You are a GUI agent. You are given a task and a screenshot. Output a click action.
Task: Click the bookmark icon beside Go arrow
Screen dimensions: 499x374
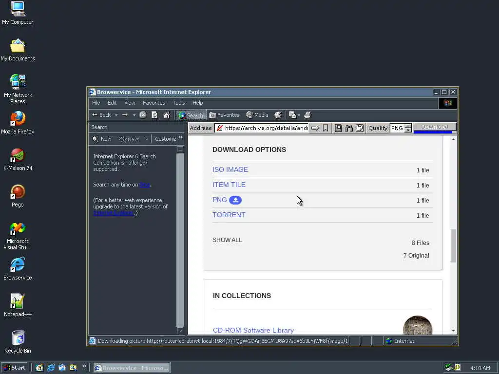pos(326,128)
